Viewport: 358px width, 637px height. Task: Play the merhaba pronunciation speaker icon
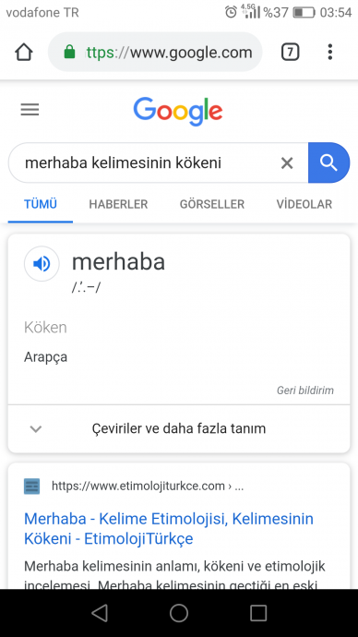tap(42, 264)
